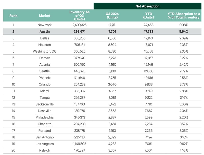Select Houston's Q3 2024 value 8,504
Image resolution: width=204 pixels, height=155 pixels.
(x=112, y=45)
